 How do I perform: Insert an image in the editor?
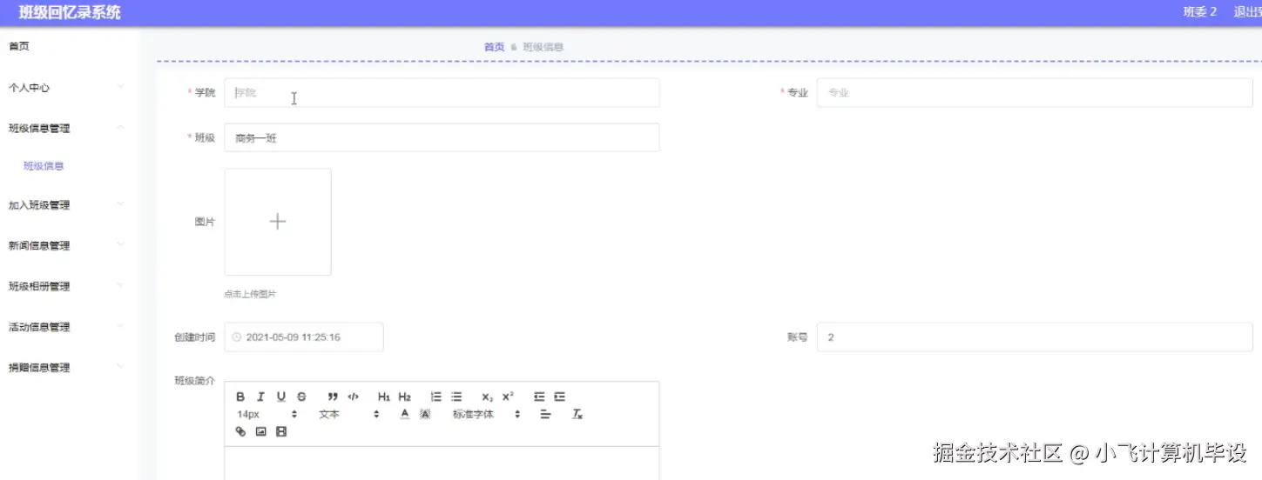(260, 431)
